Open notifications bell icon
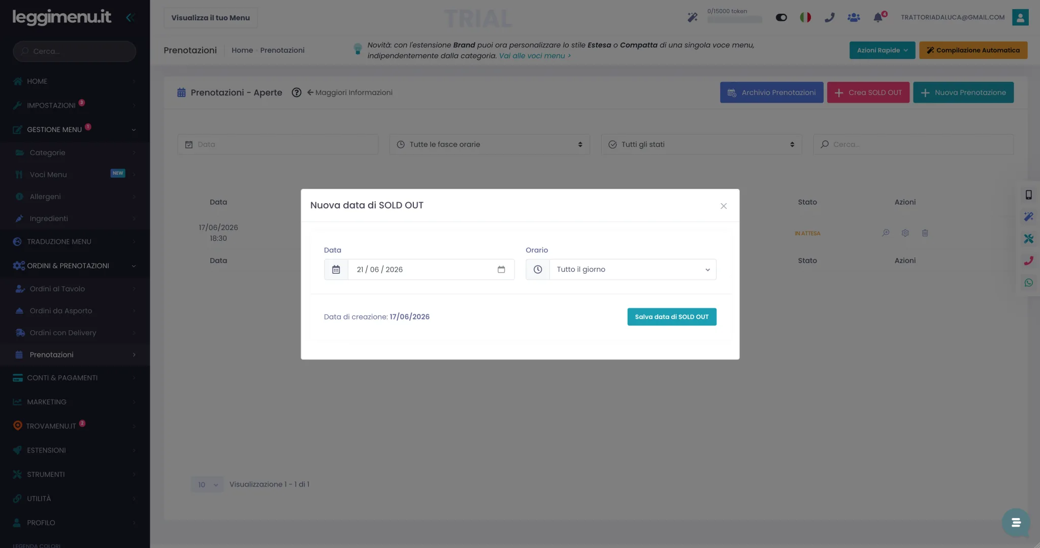Viewport: 1040px width, 548px height. [x=878, y=17]
